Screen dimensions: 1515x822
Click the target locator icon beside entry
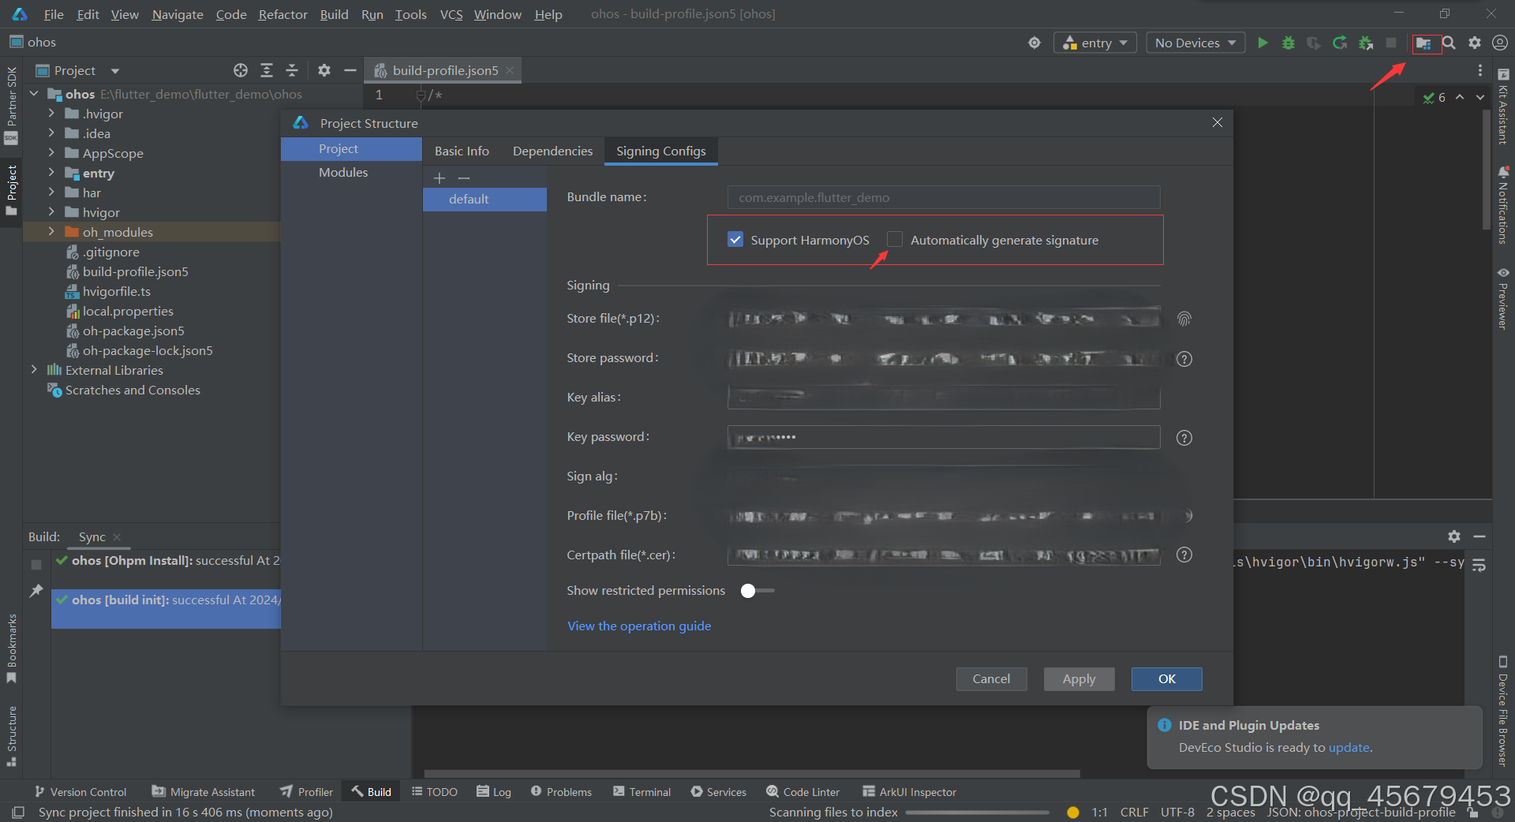[1034, 43]
